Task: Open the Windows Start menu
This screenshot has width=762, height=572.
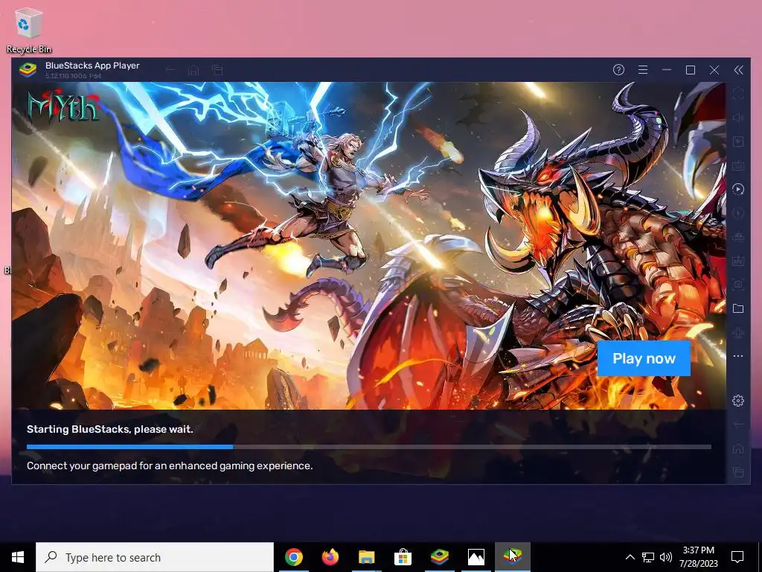Action: (18, 557)
